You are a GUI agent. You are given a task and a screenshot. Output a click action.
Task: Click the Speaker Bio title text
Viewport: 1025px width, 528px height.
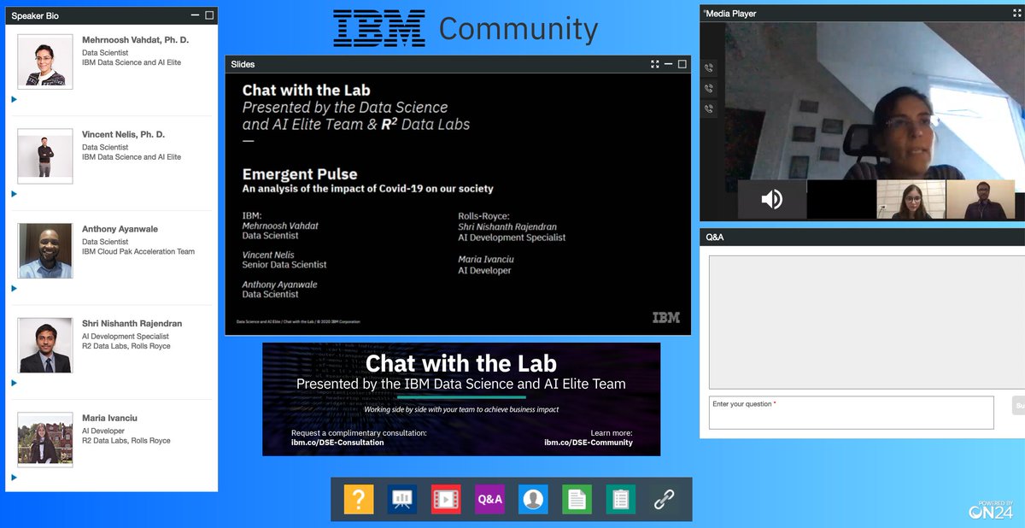click(35, 15)
